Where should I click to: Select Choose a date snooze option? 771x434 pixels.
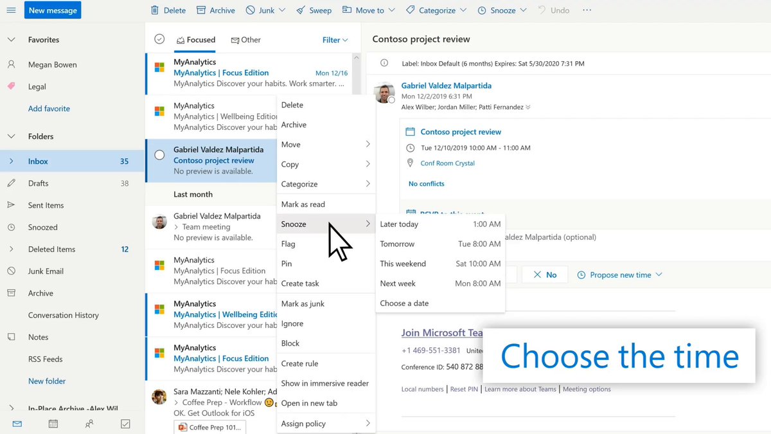click(x=440, y=303)
